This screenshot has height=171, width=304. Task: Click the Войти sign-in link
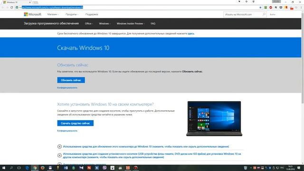272,14
